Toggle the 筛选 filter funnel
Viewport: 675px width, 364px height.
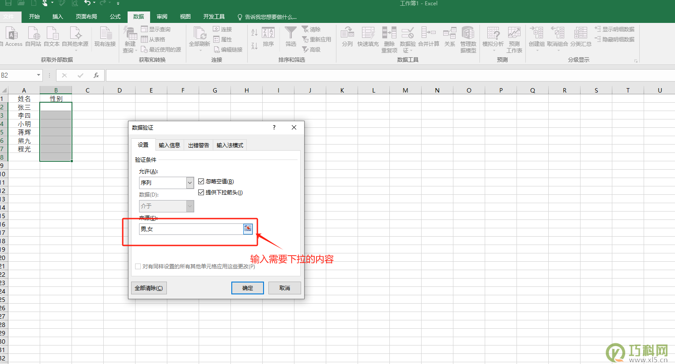click(x=291, y=37)
